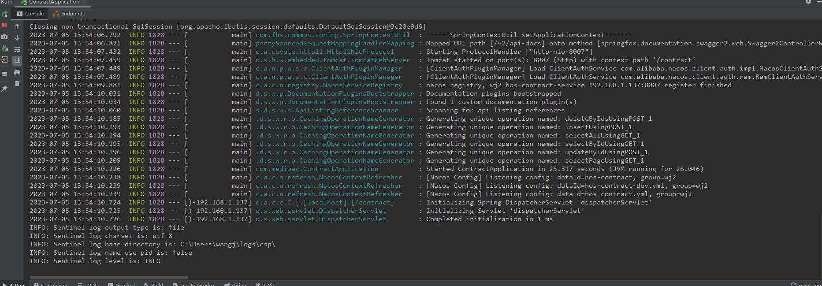Viewport: 822px width, 286px height.
Task: Click the horizontal scrollbar under console
Action: tap(108, 278)
